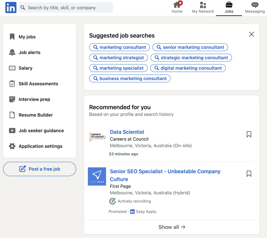Go to the Home tab label

177,11
